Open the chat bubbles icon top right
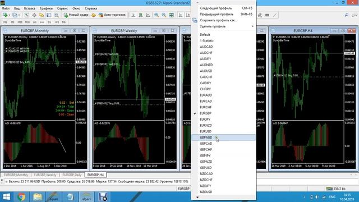Screen dimensions: 359x202 click(x=355, y=15)
